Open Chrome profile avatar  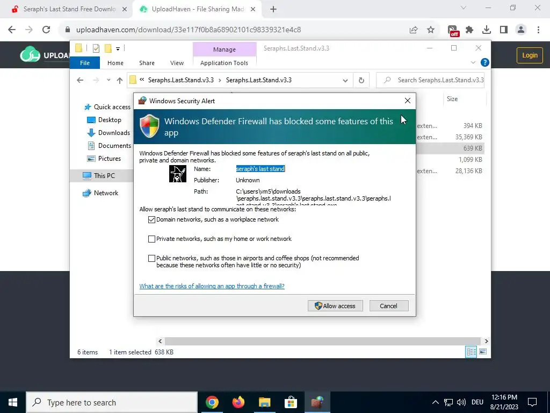pyautogui.click(x=521, y=30)
